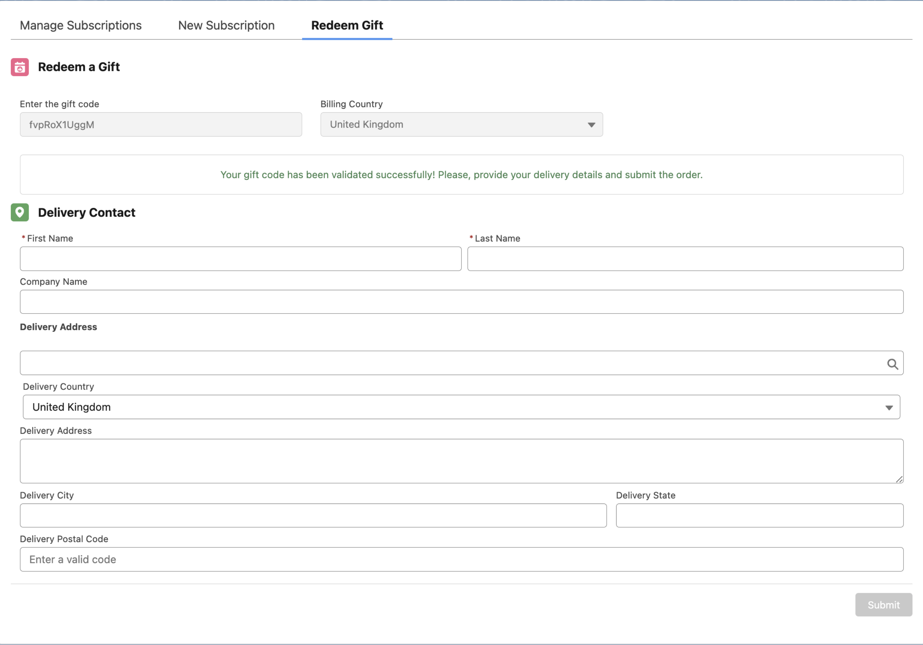923x645 pixels.
Task: Click the green location pin icon
Action: click(x=19, y=213)
